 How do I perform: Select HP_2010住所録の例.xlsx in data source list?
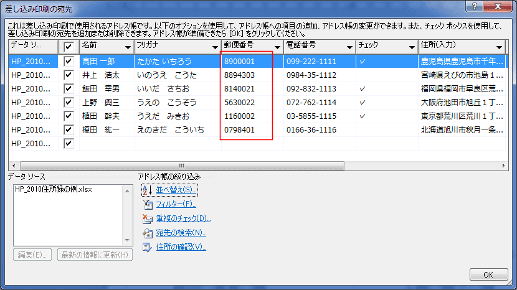(54, 190)
